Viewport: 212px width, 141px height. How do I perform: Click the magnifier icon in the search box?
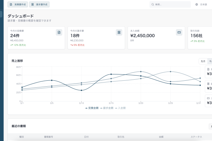pyautogui.click(x=152, y=5)
